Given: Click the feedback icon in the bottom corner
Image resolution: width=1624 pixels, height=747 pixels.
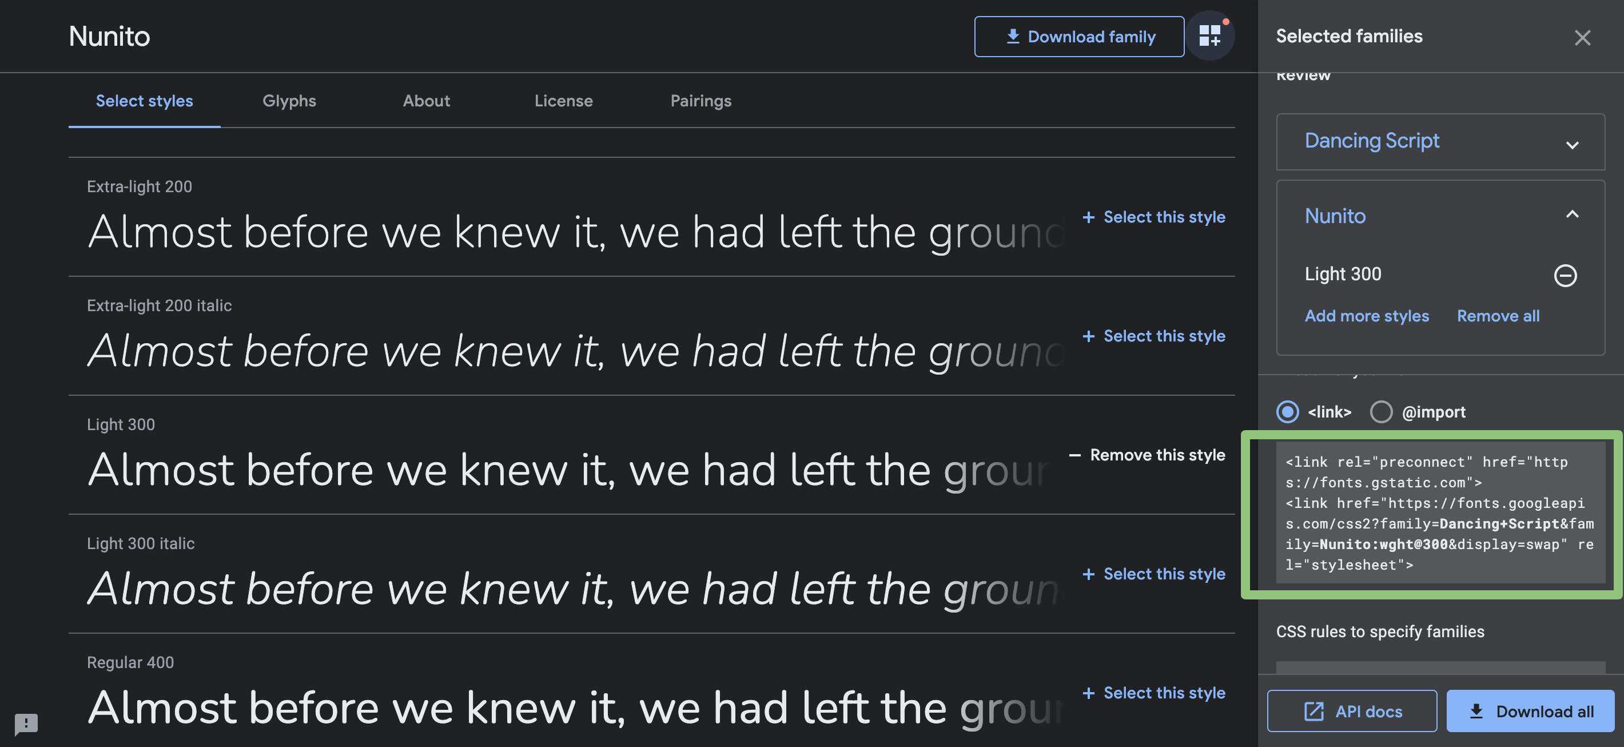Looking at the screenshot, I should 26,723.
